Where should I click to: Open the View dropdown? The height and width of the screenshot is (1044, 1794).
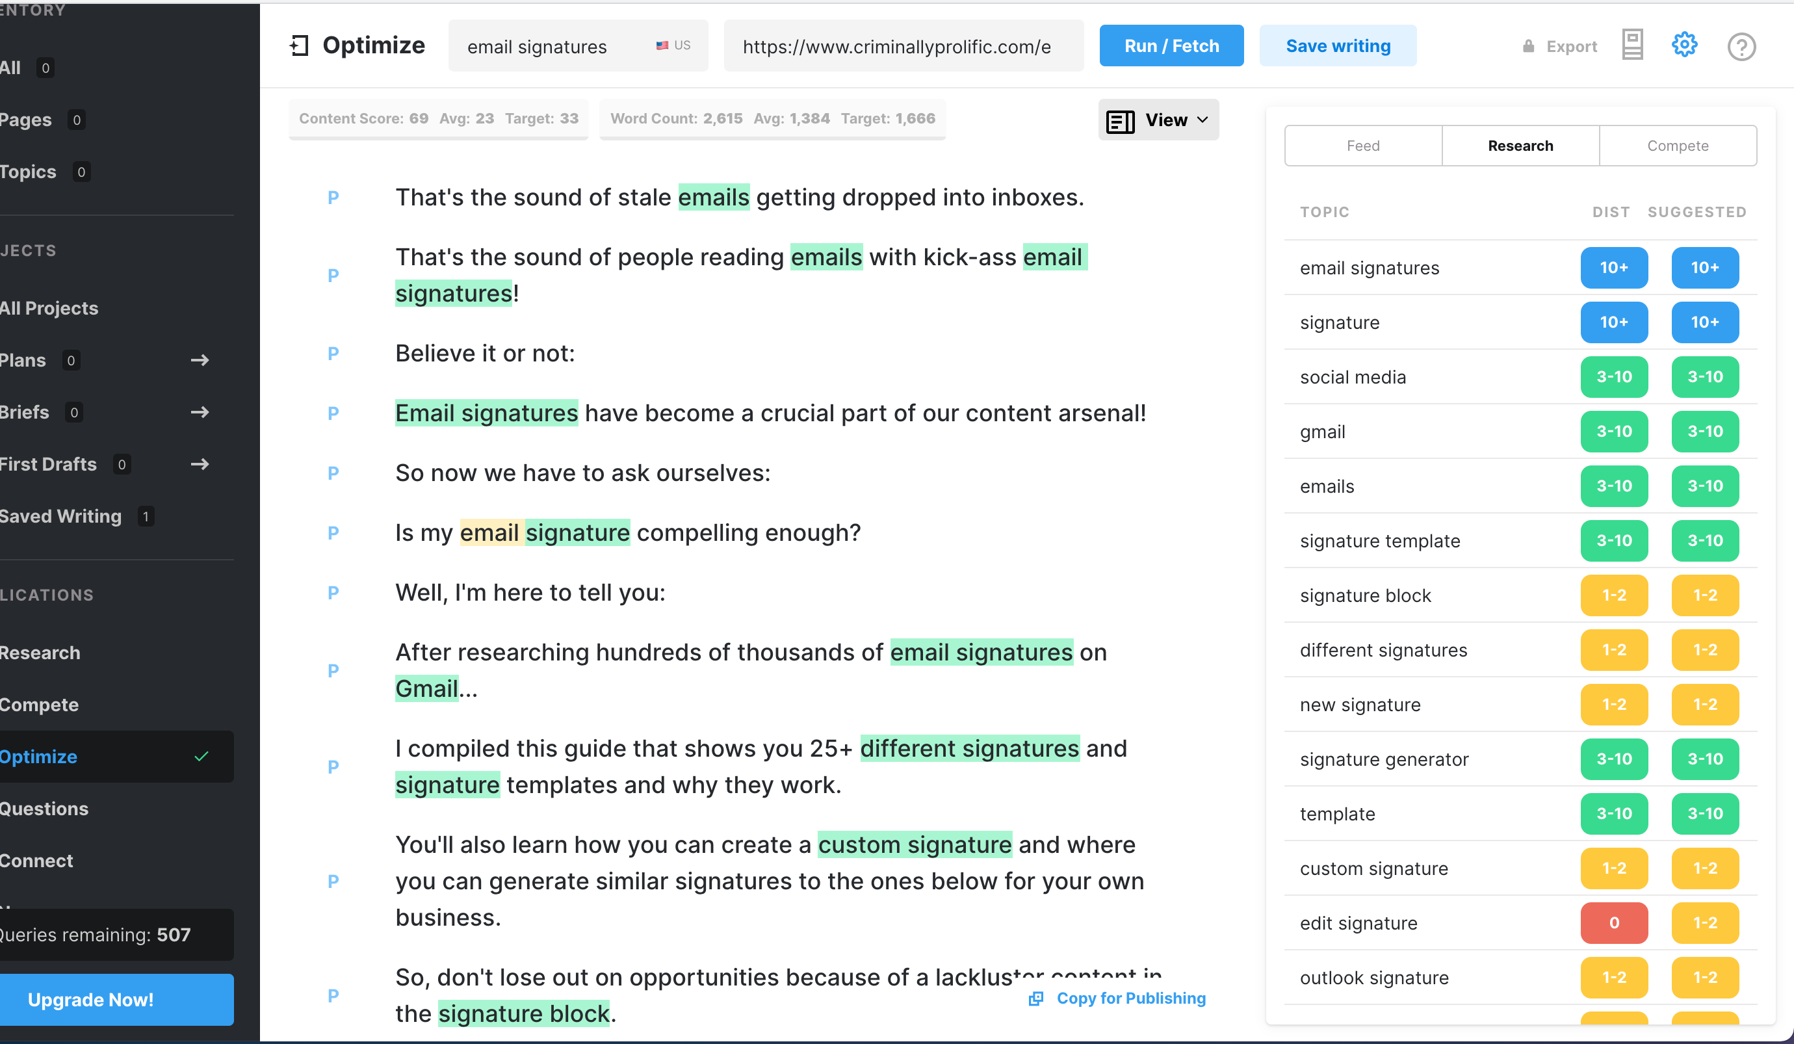click(1158, 120)
